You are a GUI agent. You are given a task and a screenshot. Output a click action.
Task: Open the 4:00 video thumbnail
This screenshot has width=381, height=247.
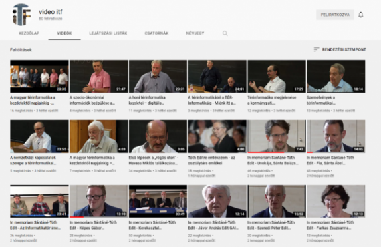(217, 136)
